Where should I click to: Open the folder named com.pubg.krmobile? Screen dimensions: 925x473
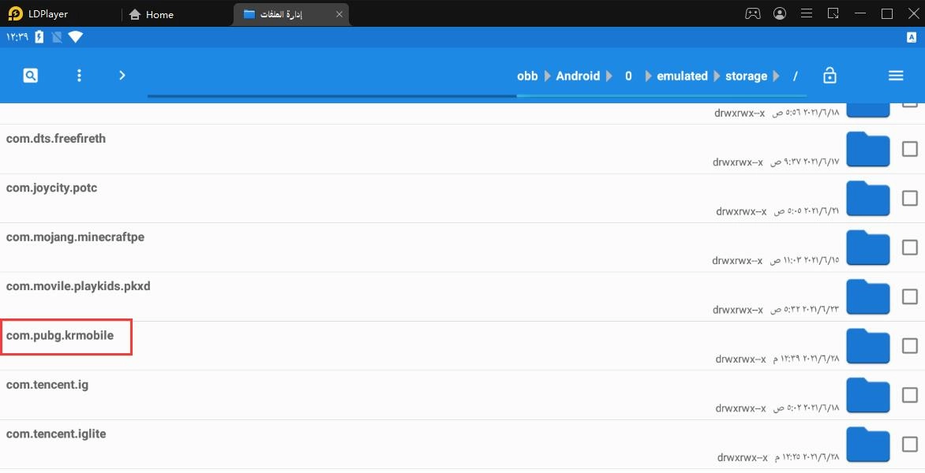point(59,336)
